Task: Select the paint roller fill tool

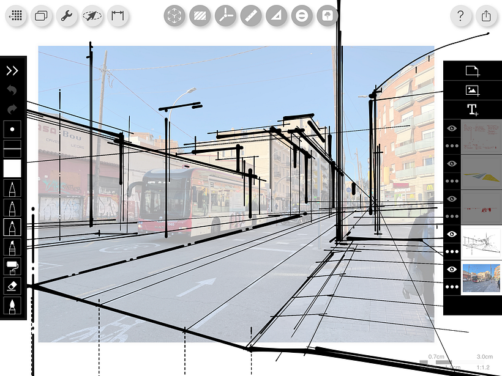Action: click(x=12, y=267)
